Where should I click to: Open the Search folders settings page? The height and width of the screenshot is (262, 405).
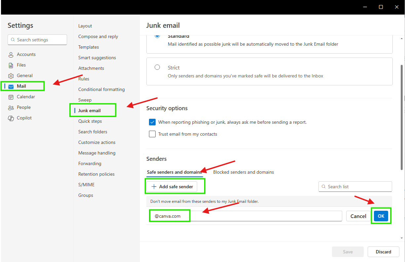click(93, 132)
